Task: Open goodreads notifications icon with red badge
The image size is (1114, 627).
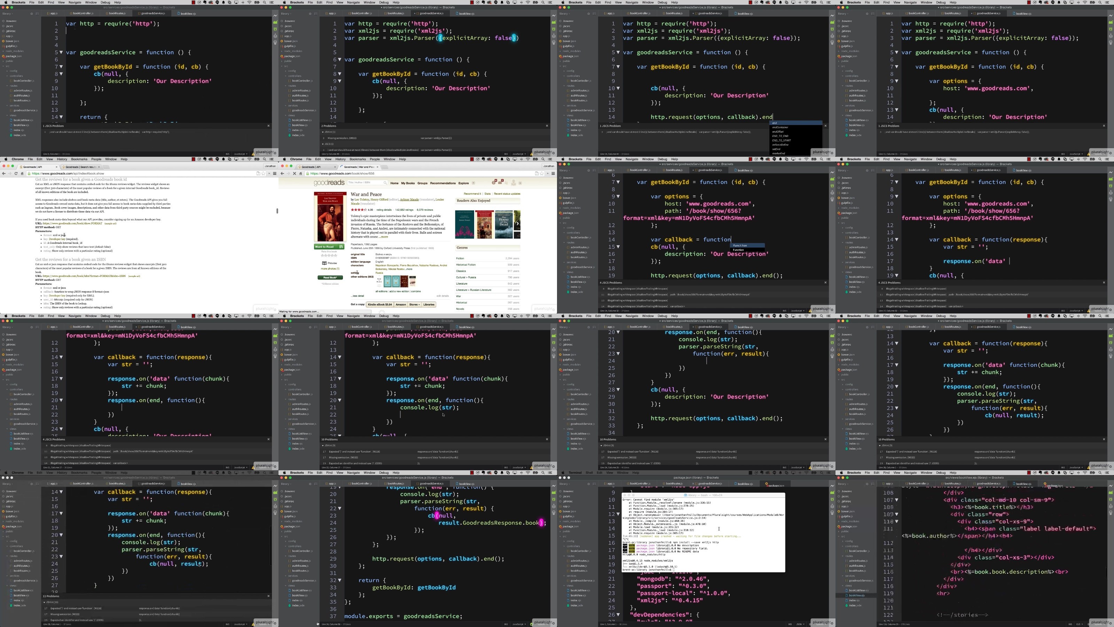Action: (495, 183)
